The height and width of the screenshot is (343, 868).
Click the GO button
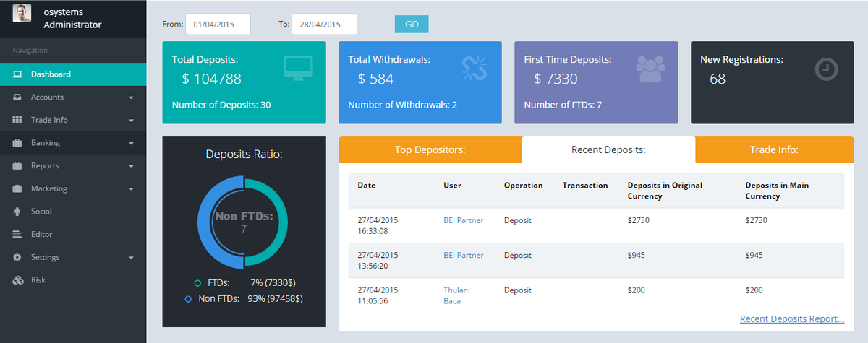[412, 24]
